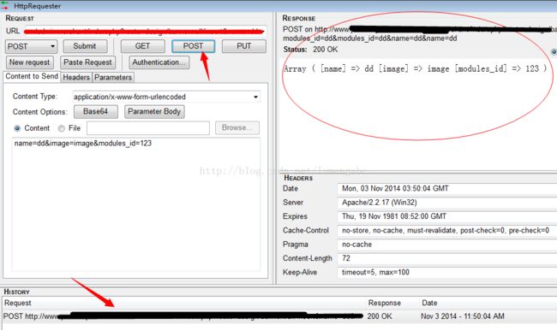Select the Server header value Apache/2.2.17
This screenshot has height=330, width=557.
pos(446,203)
